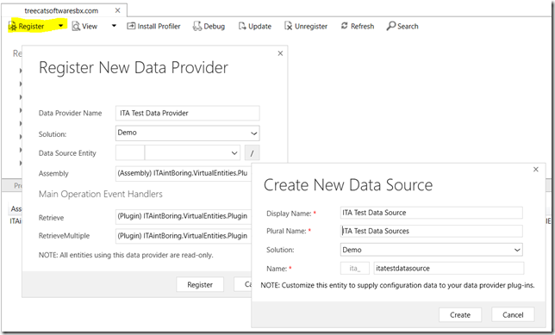Click the Plural Name field

point(431,231)
